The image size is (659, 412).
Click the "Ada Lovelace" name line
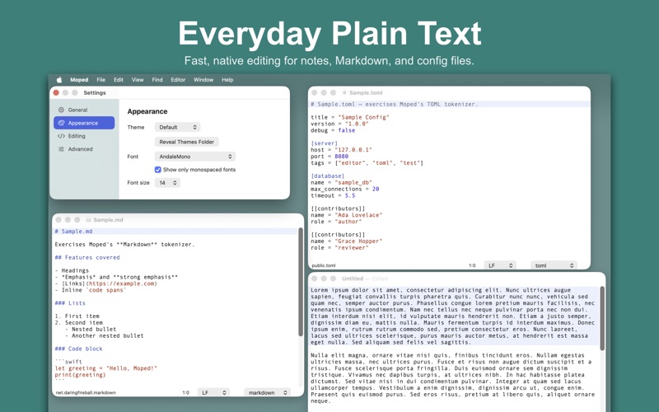346,215
